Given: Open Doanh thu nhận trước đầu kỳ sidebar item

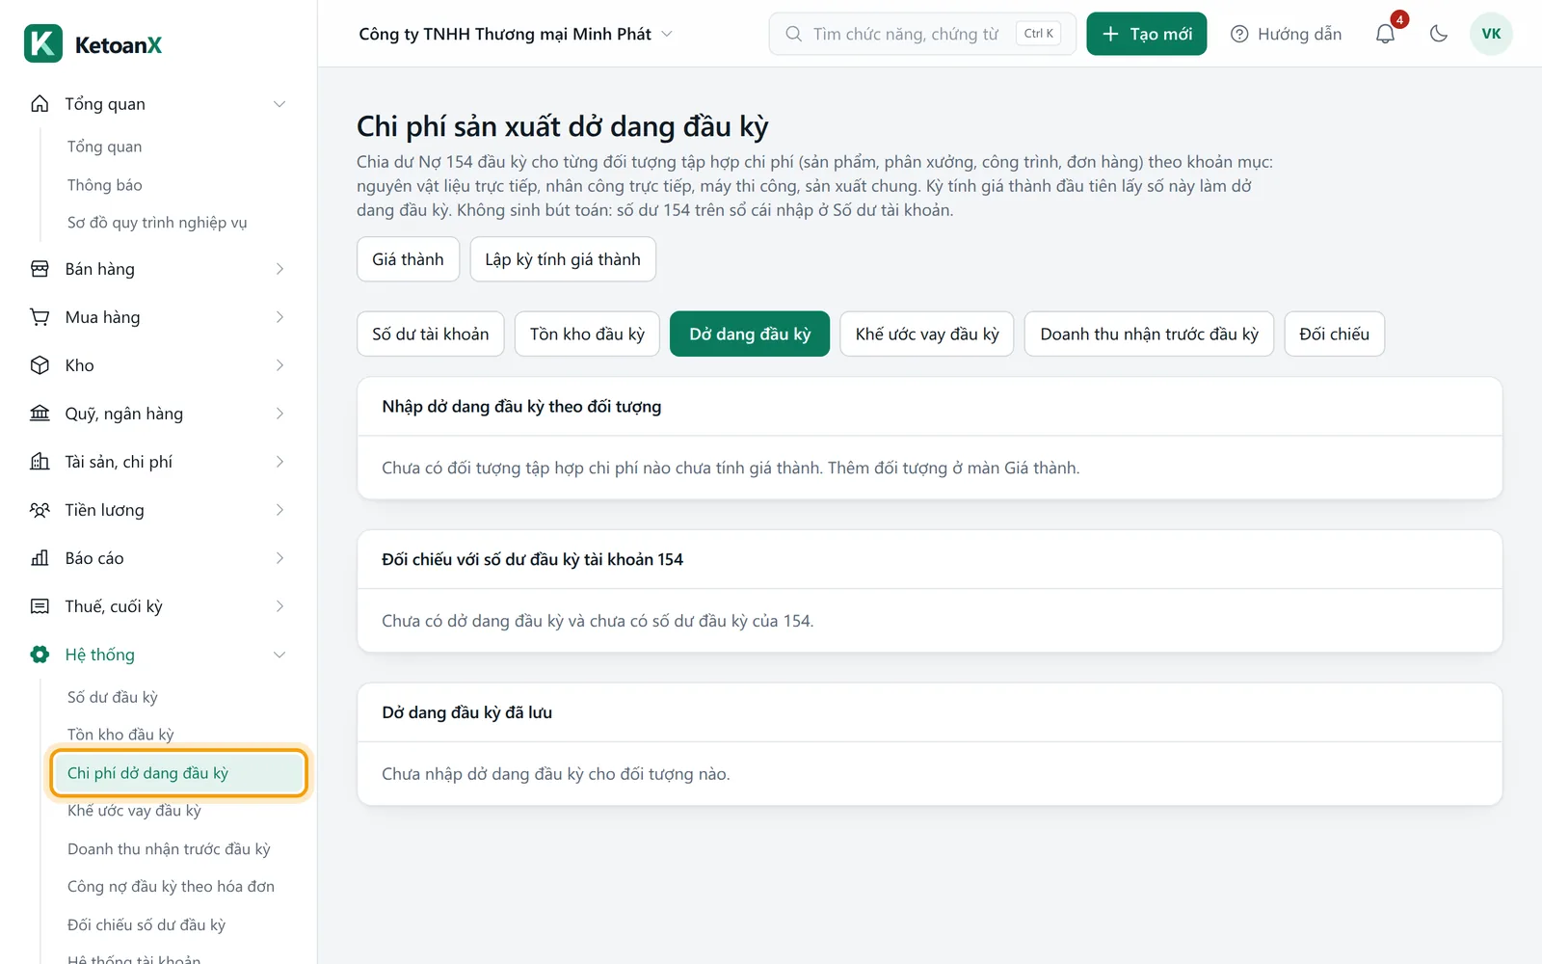Looking at the screenshot, I should point(169,849).
